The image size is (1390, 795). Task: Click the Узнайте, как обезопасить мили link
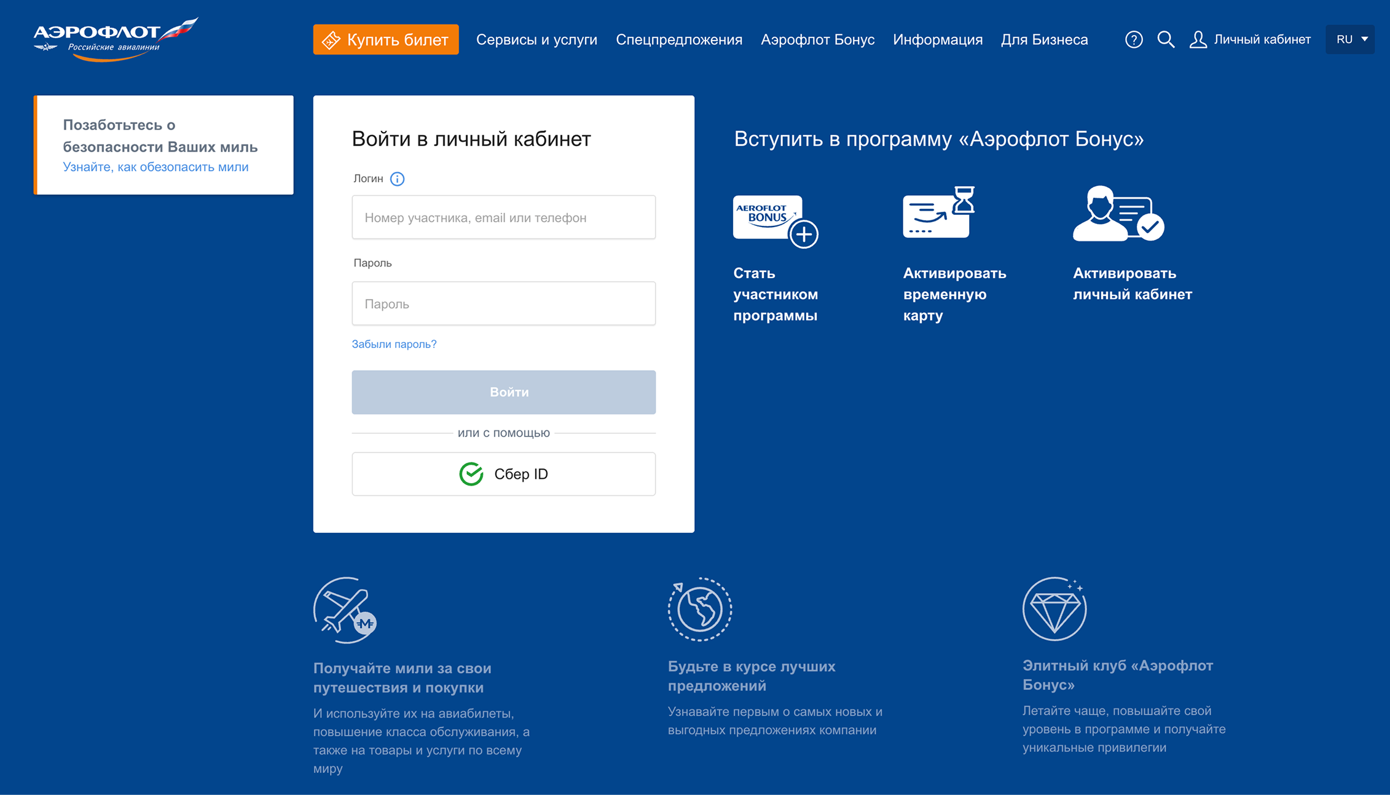coord(155,167)
